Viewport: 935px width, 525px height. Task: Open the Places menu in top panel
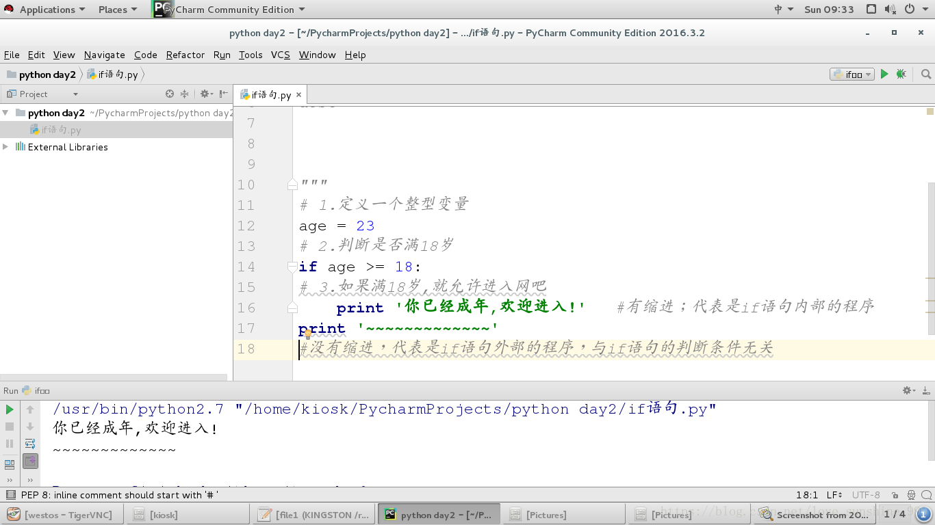click(x=118, y=10)
